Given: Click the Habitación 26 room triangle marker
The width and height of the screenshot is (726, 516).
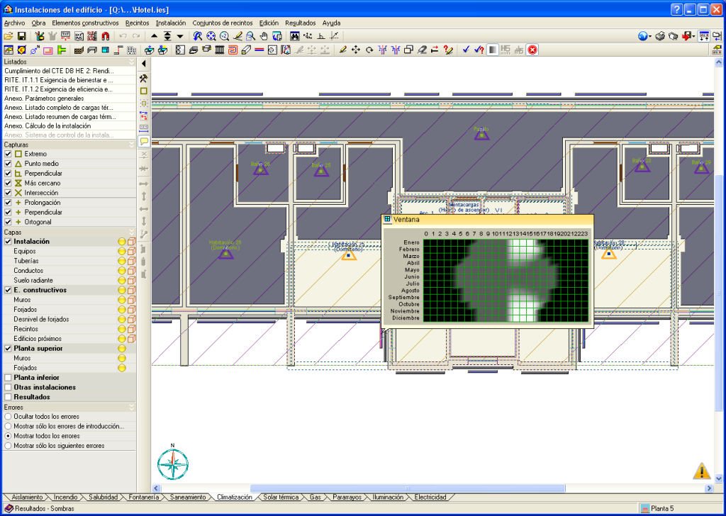Looking at the screenshot, I should [226, 253].
